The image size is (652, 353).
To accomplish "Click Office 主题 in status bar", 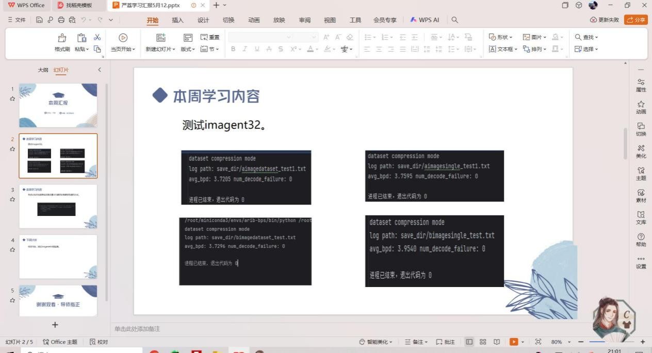I will tap(60, 342).
